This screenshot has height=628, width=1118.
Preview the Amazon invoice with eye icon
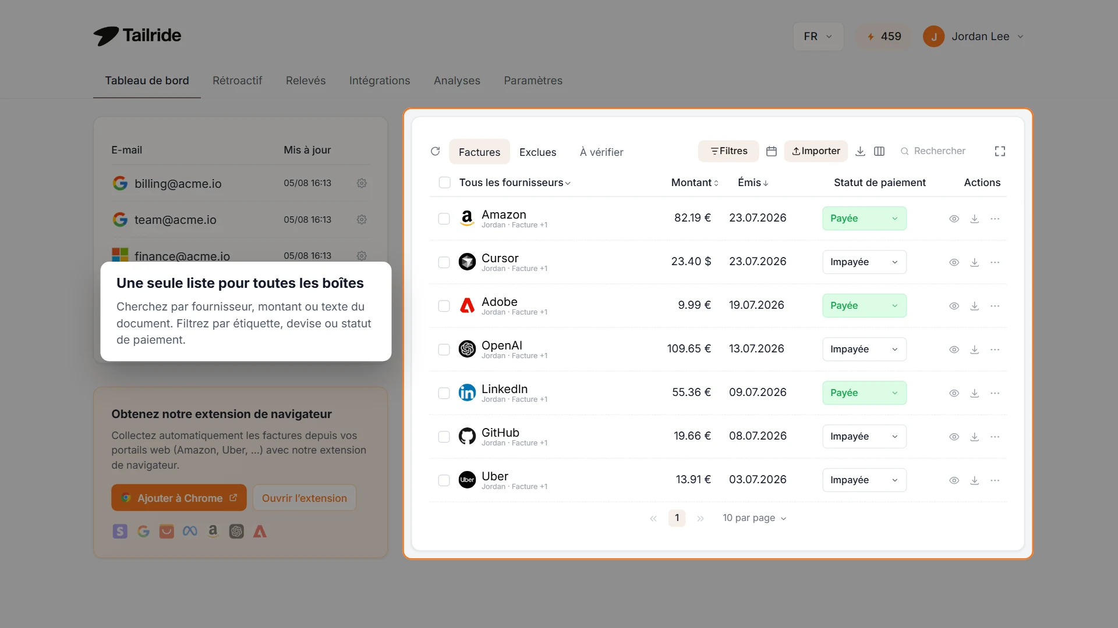[x=954, y=219]
